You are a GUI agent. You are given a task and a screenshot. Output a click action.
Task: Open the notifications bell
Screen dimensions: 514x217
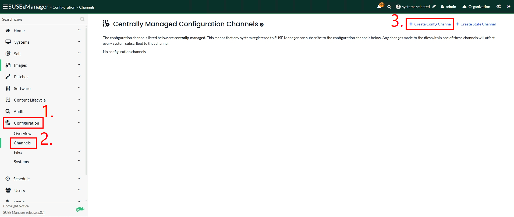(x=379, y=7)
